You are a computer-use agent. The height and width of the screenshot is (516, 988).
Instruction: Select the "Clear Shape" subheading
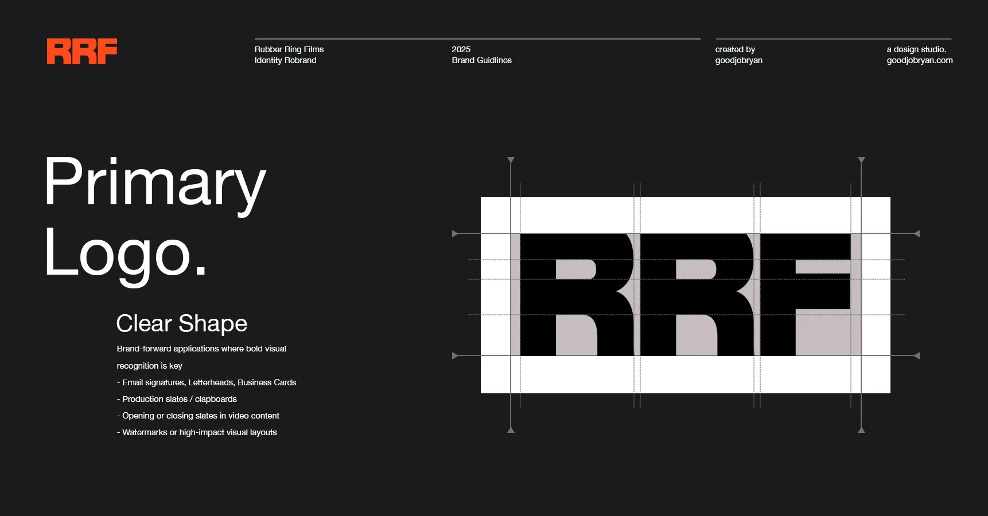[182, 323]
